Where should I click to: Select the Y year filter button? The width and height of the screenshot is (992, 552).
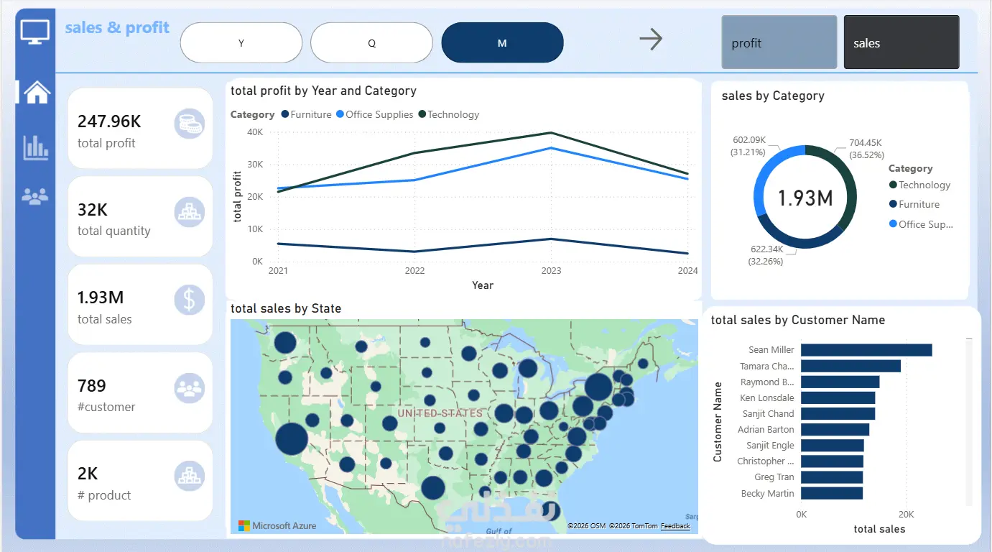241,43
